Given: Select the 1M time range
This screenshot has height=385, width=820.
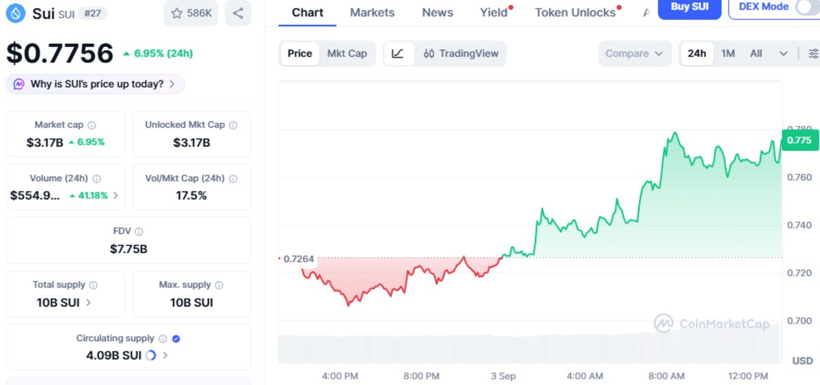Looking at the screenshot, I should [728, 53].
